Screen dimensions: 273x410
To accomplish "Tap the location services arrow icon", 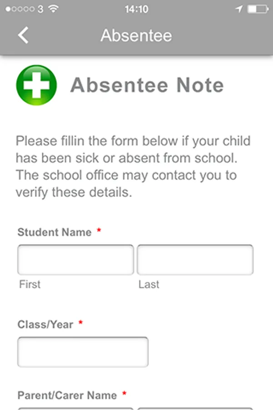I will (x=239, y=9).
